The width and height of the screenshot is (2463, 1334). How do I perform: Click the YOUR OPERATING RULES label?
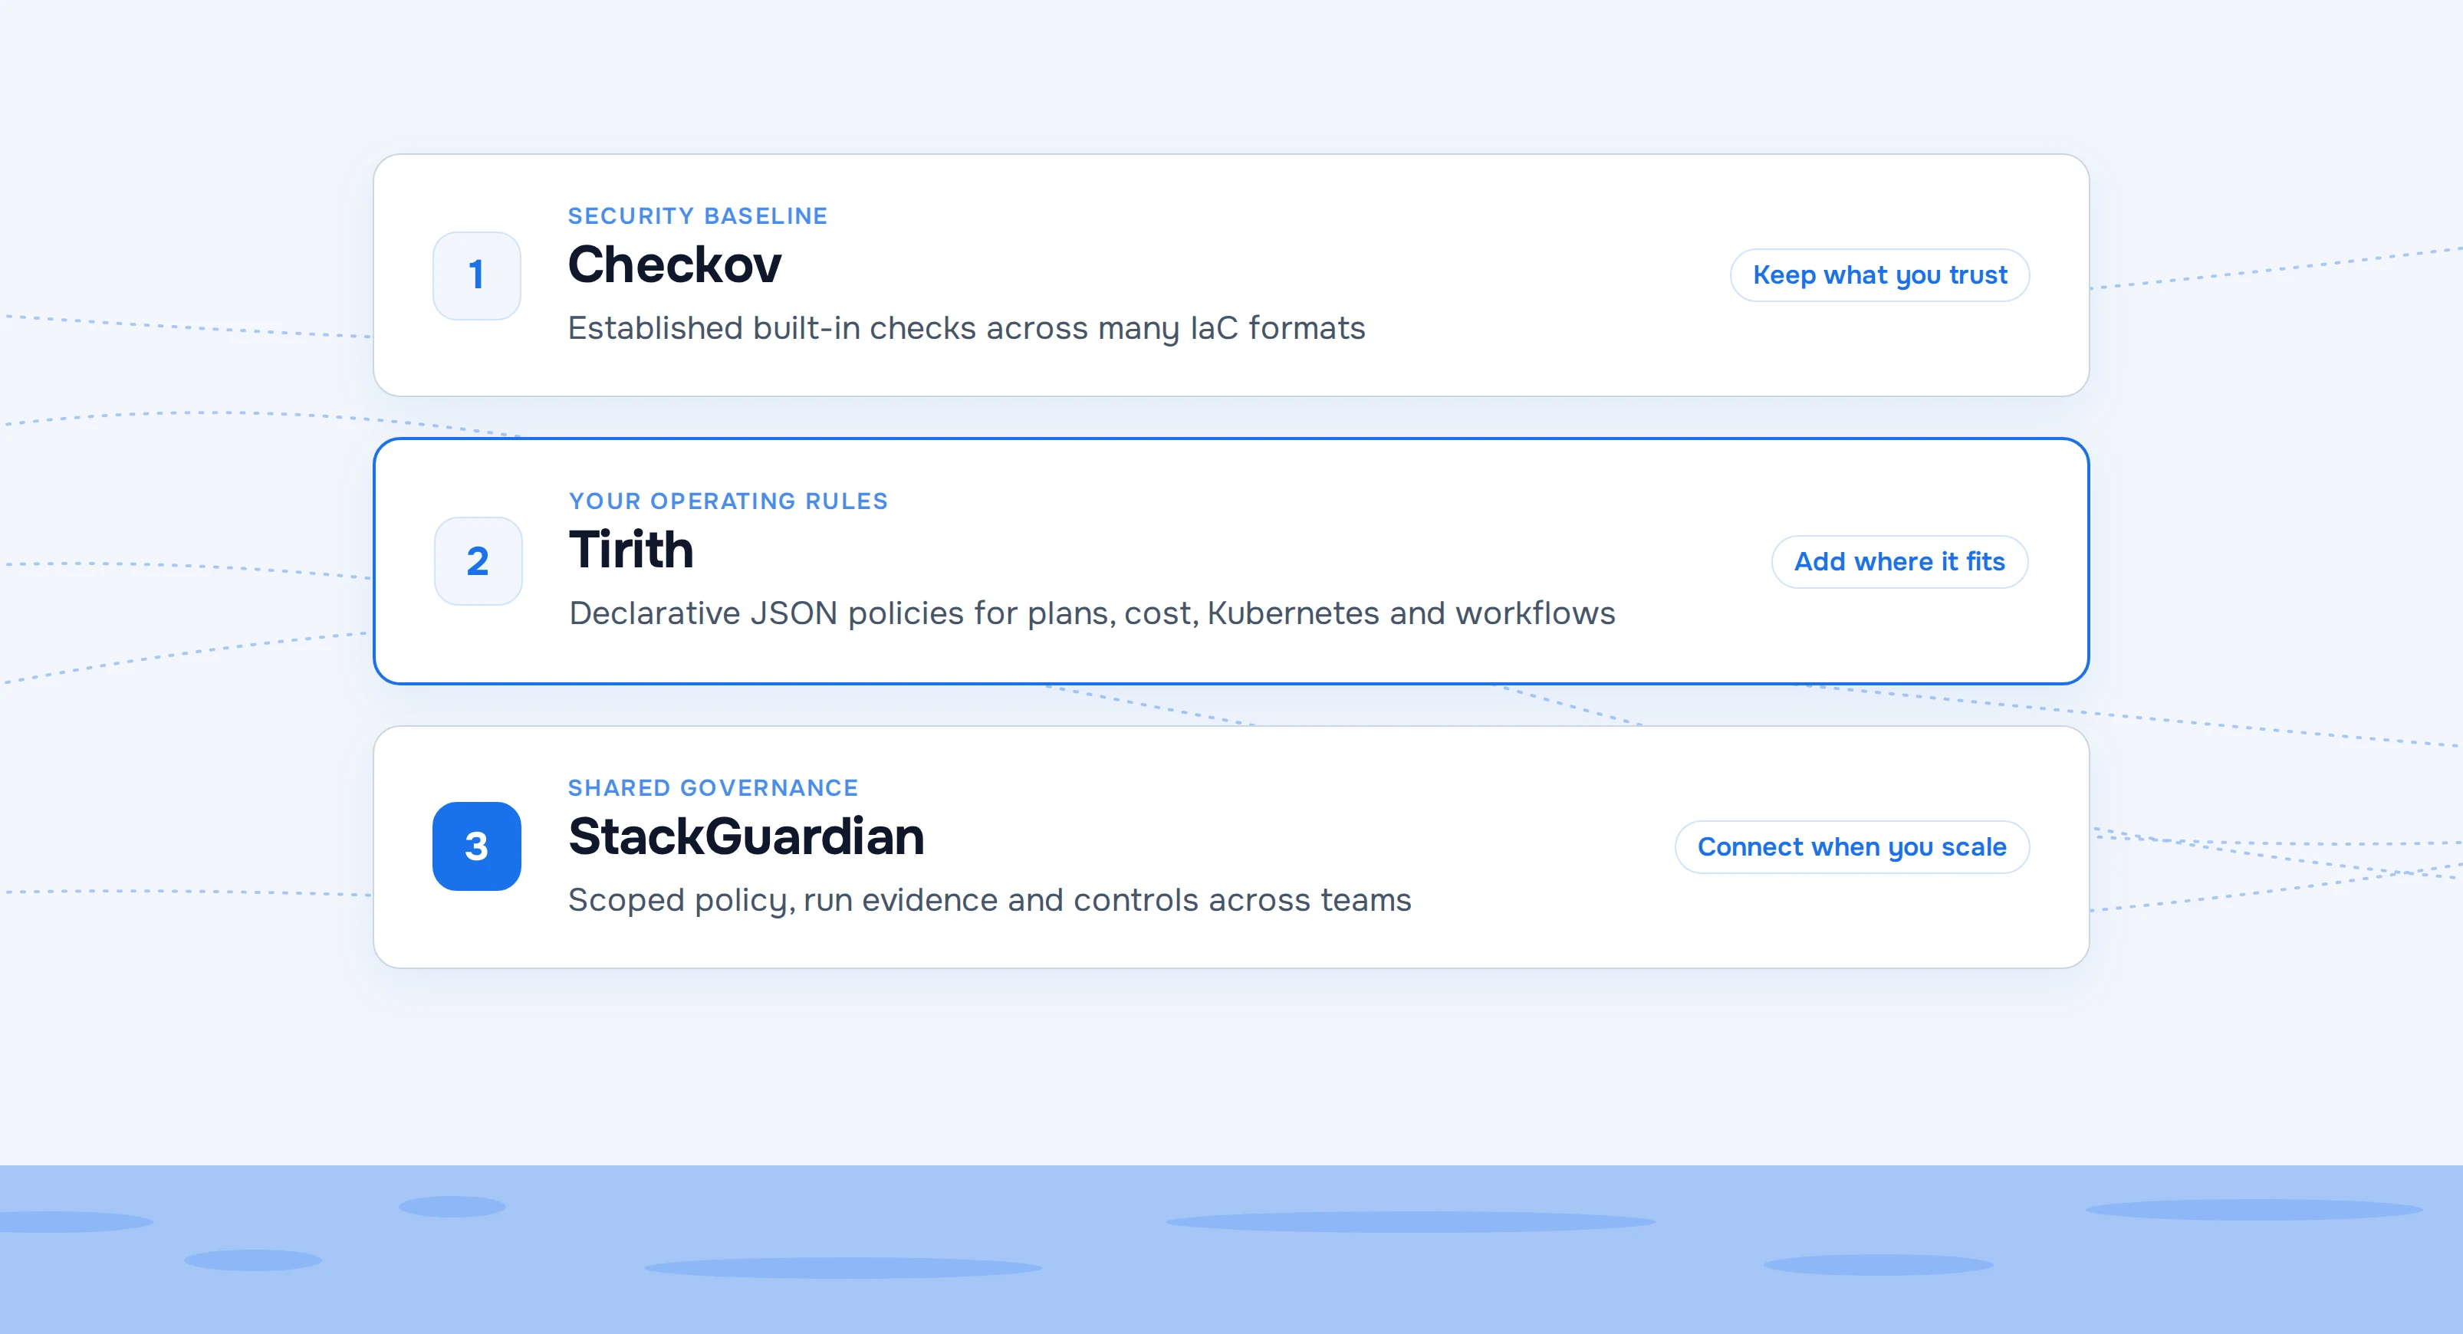pyautogui.click(x=728, y=501)
